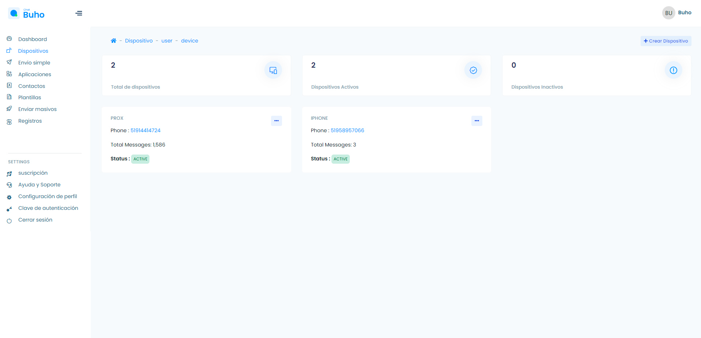Image resolution: width=701 pixels, height=338 pixels.
Task: Click the Total de dispositivos devices icon
Action: 273,70
